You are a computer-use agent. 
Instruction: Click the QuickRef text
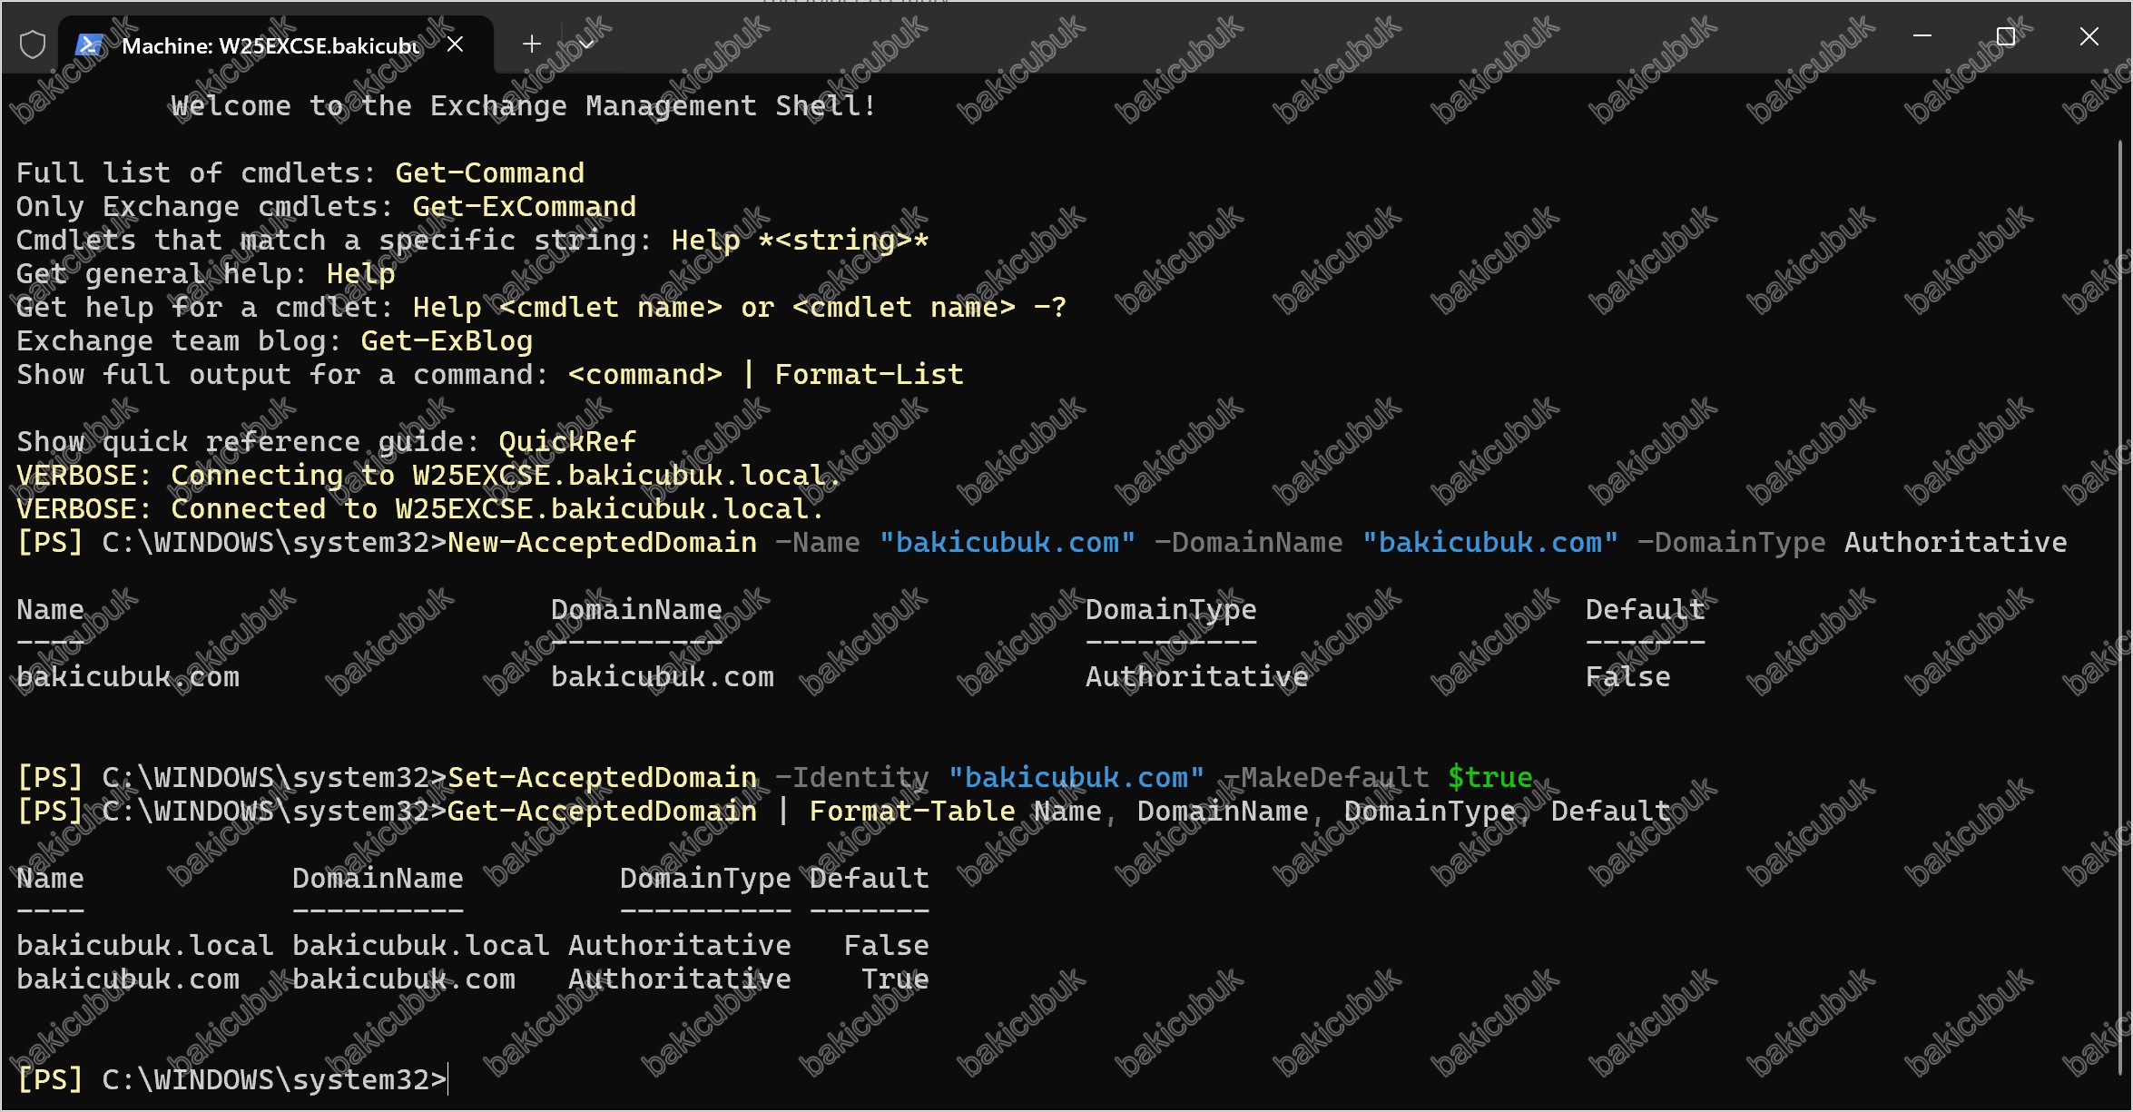(567, 442)
